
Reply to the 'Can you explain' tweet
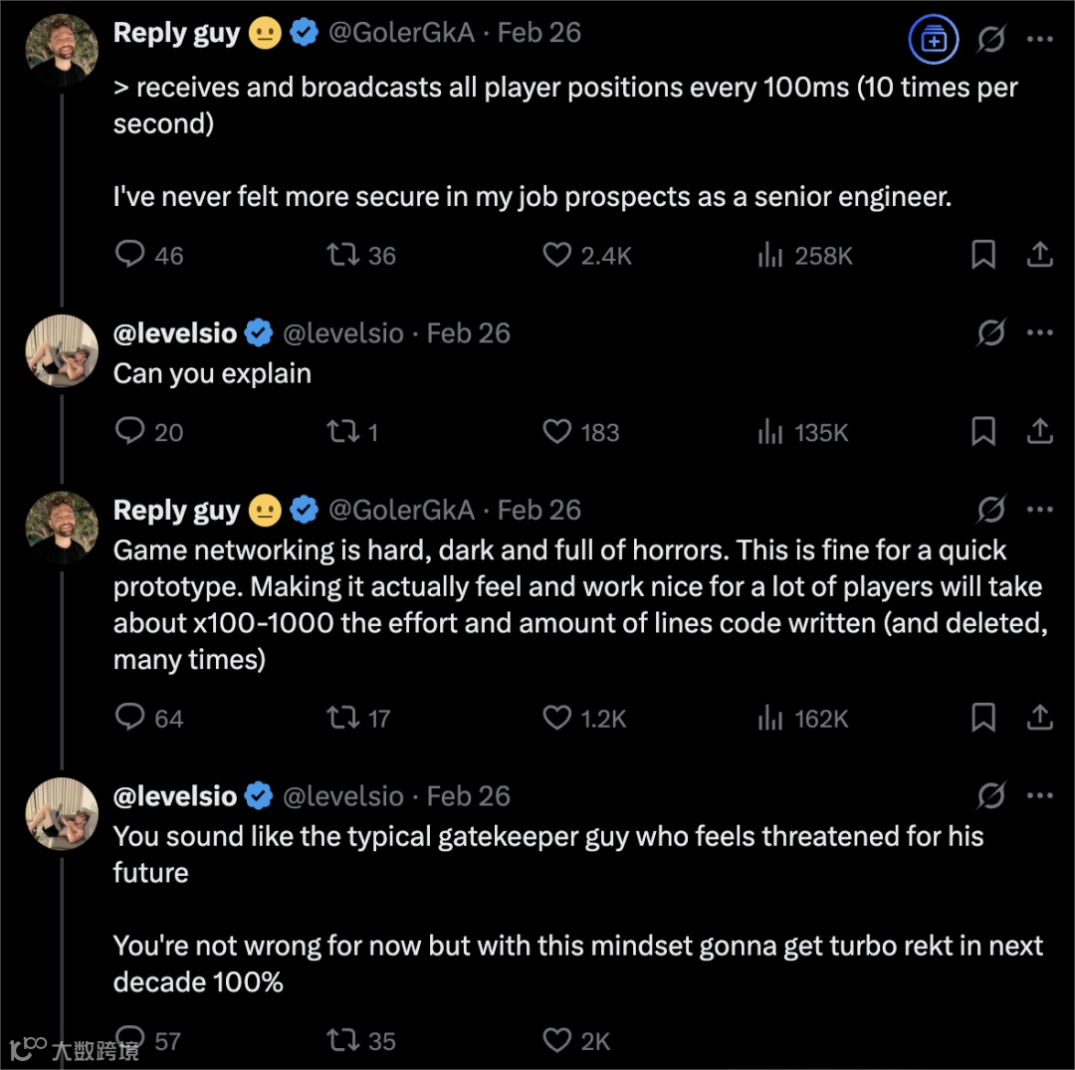click(131, 432)
